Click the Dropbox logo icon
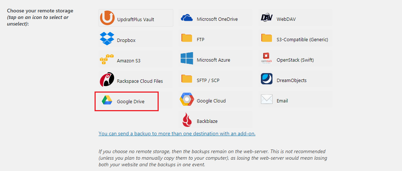 click(x=107, y=39)
